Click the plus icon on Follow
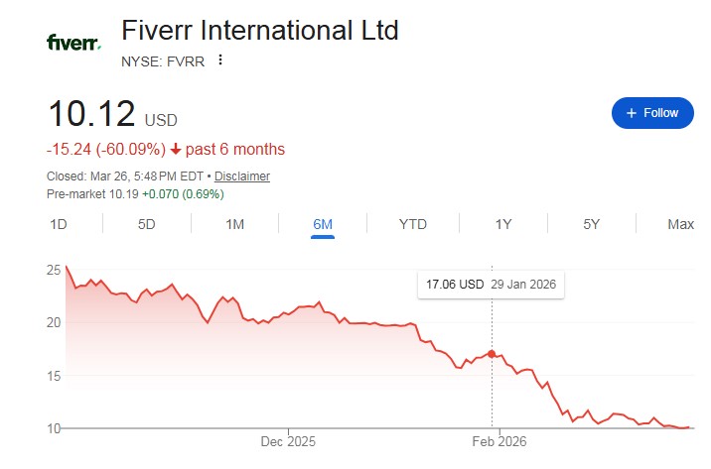711x469 pixels. point(632,113)
